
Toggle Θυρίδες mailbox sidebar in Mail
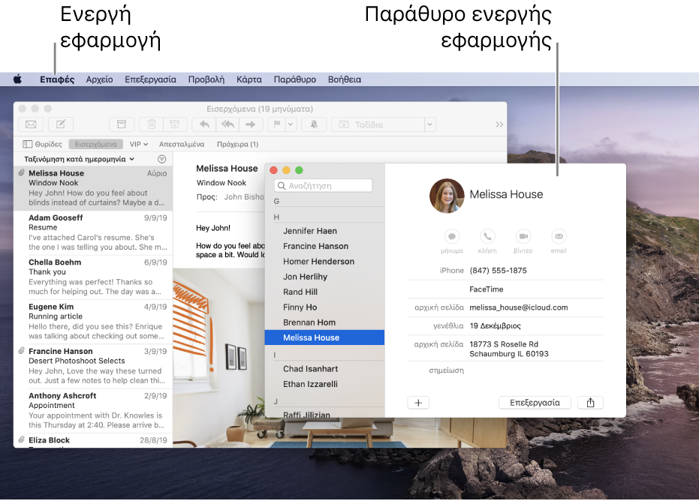tap(42, 144)
